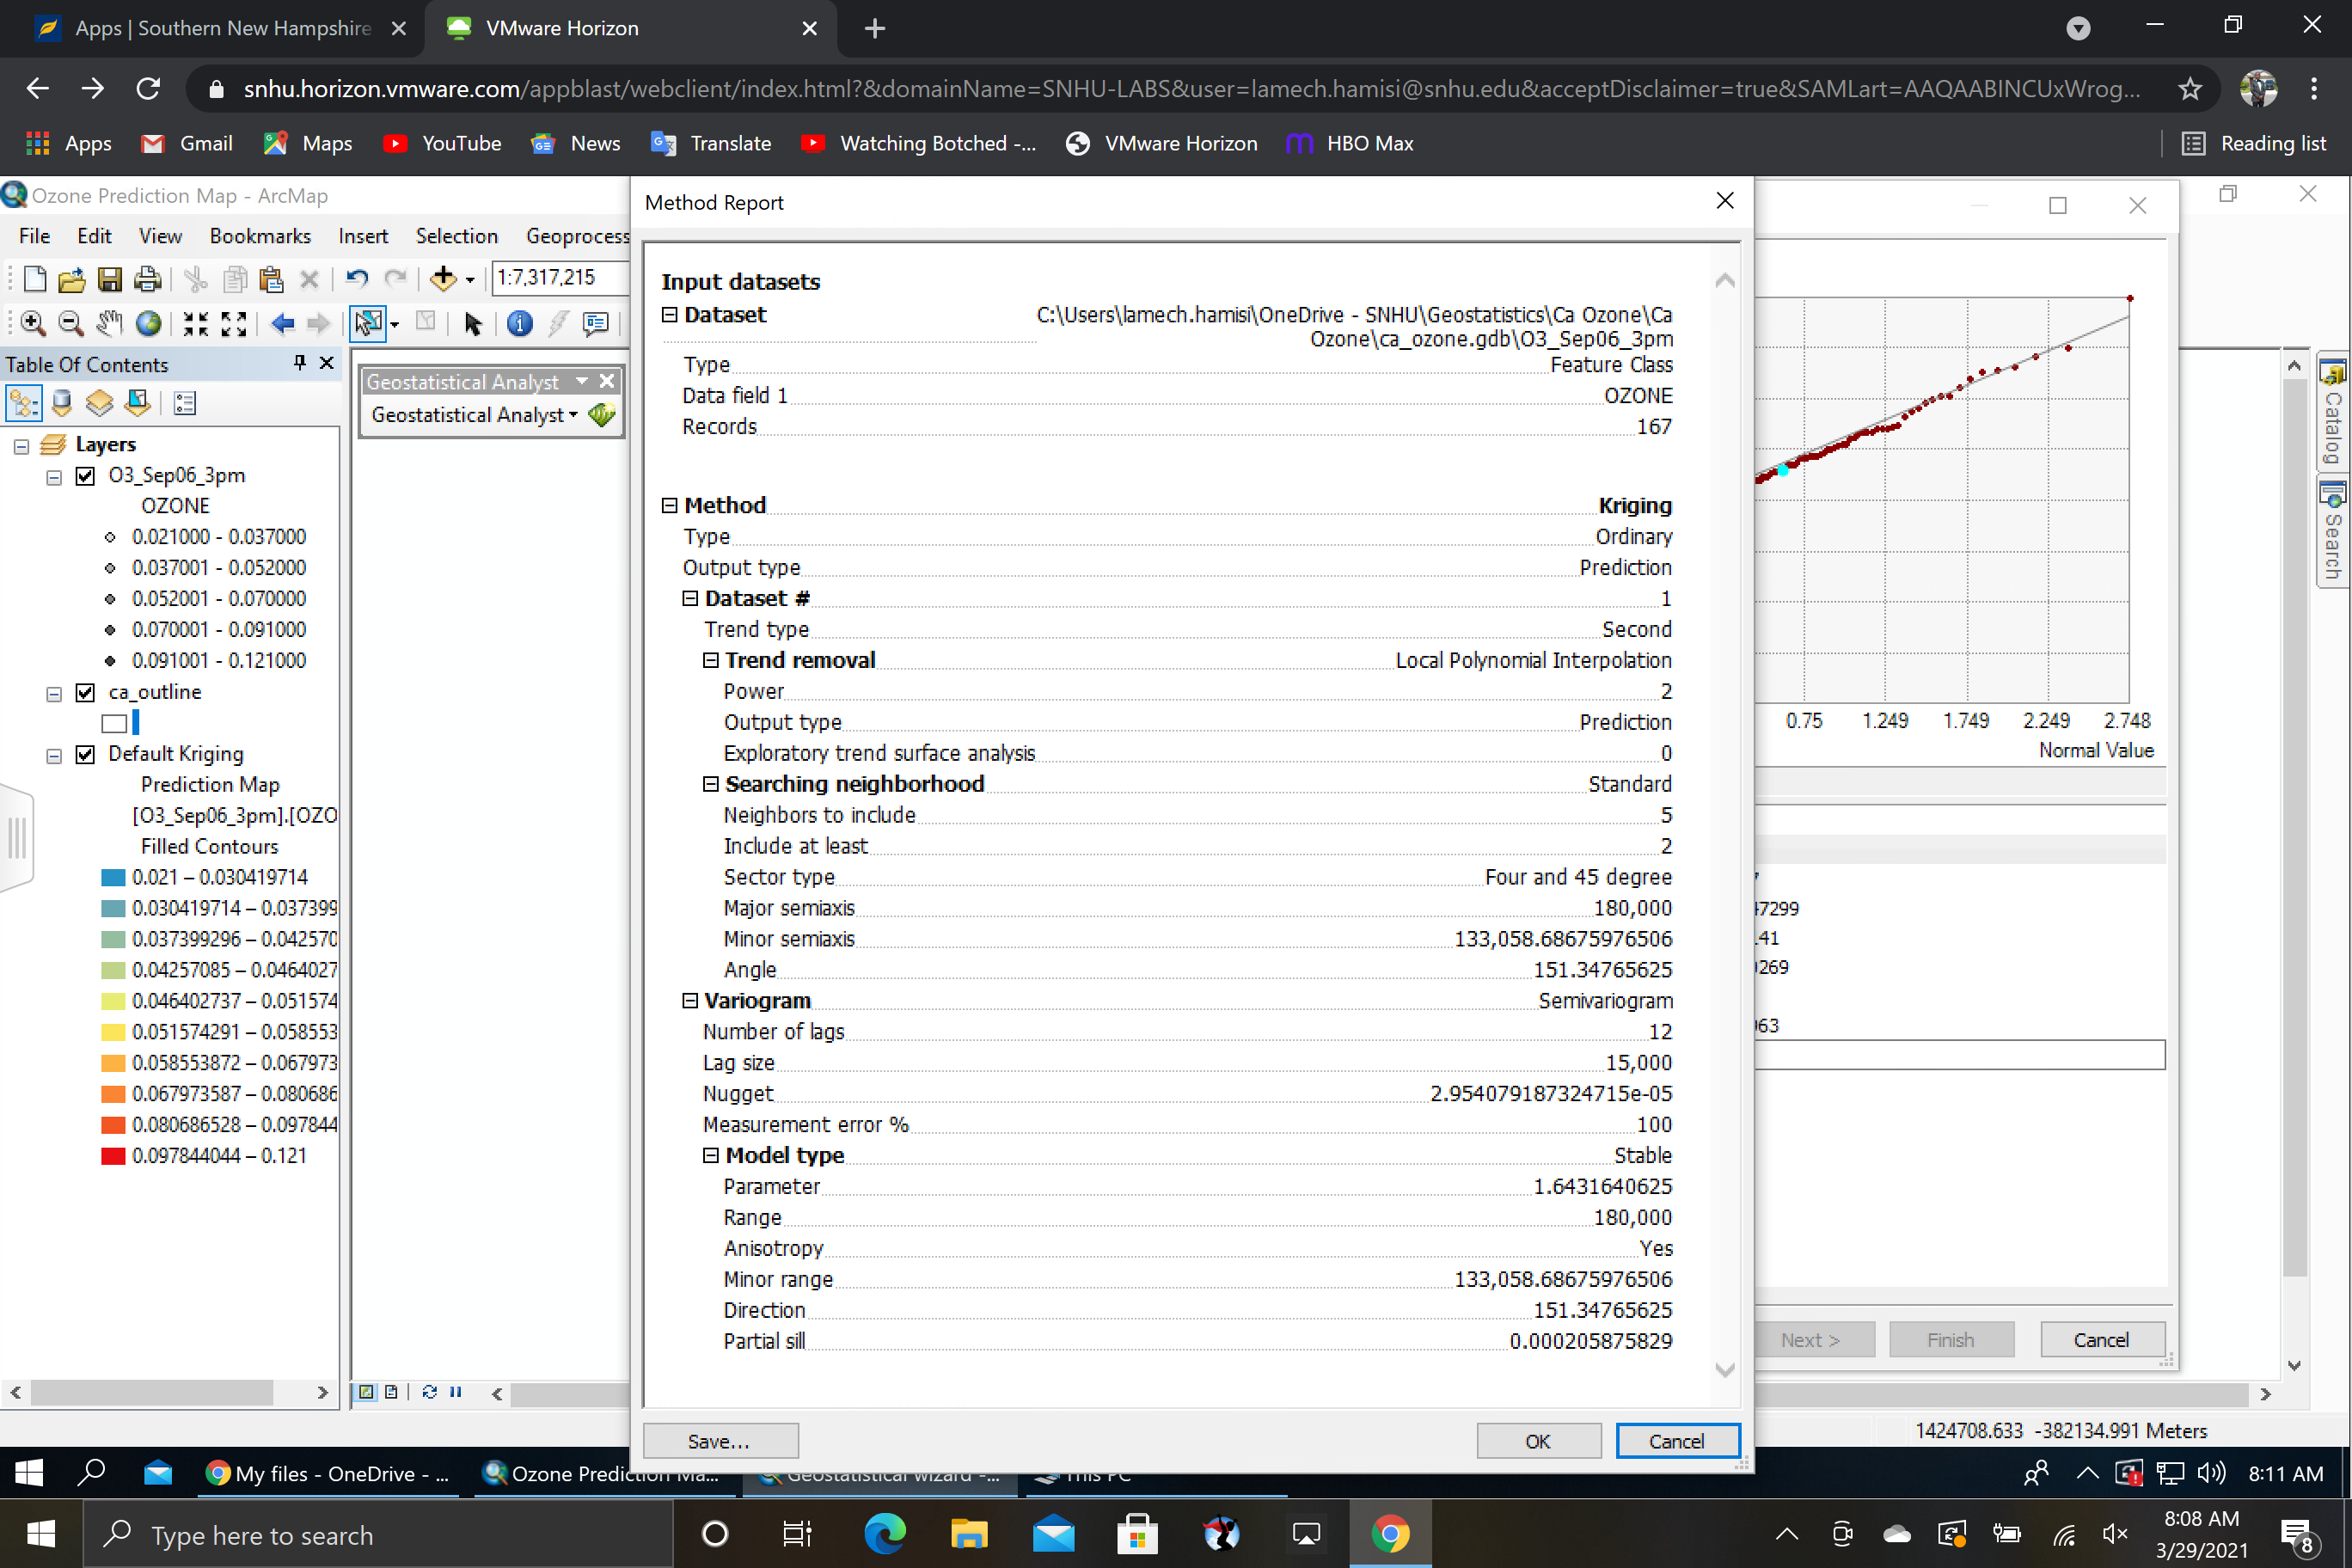The image size is (2352, 1568).
Task: Collapse the Default Kriging layer legend
Action: [x=54, y=756]
